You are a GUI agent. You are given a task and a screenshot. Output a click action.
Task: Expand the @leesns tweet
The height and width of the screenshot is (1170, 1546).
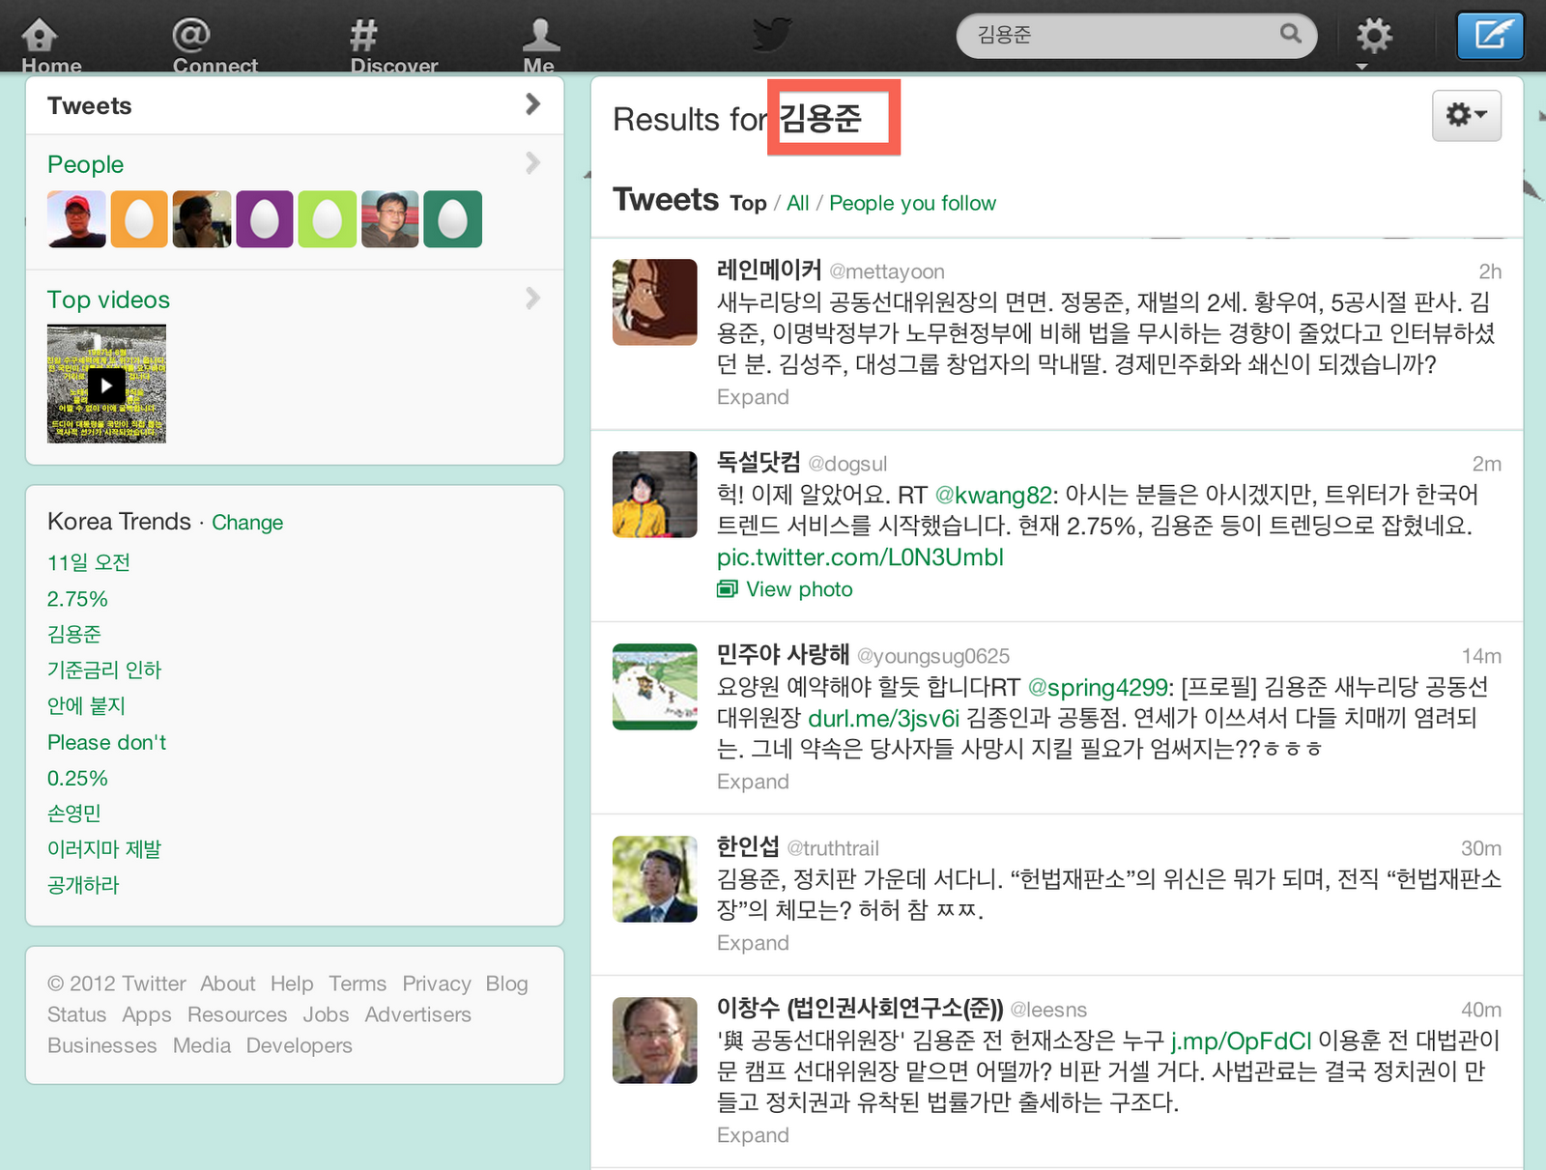pos(753,1135)
